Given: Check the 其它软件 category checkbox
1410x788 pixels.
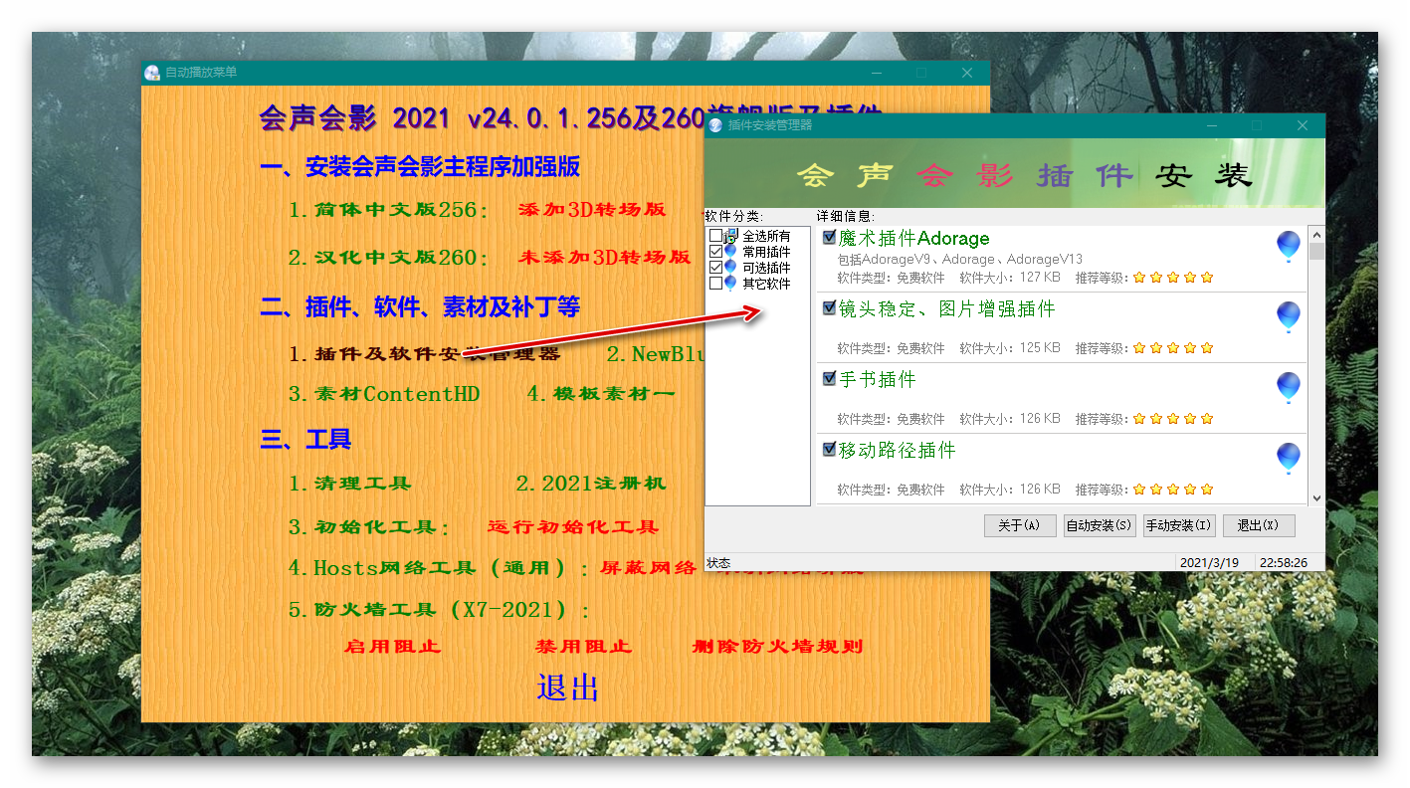Looking at the screenshot, I should point(715,284).
